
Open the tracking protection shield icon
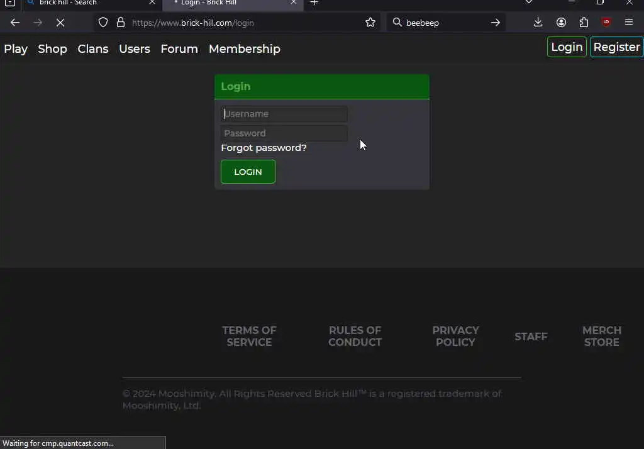coord(103,22)
